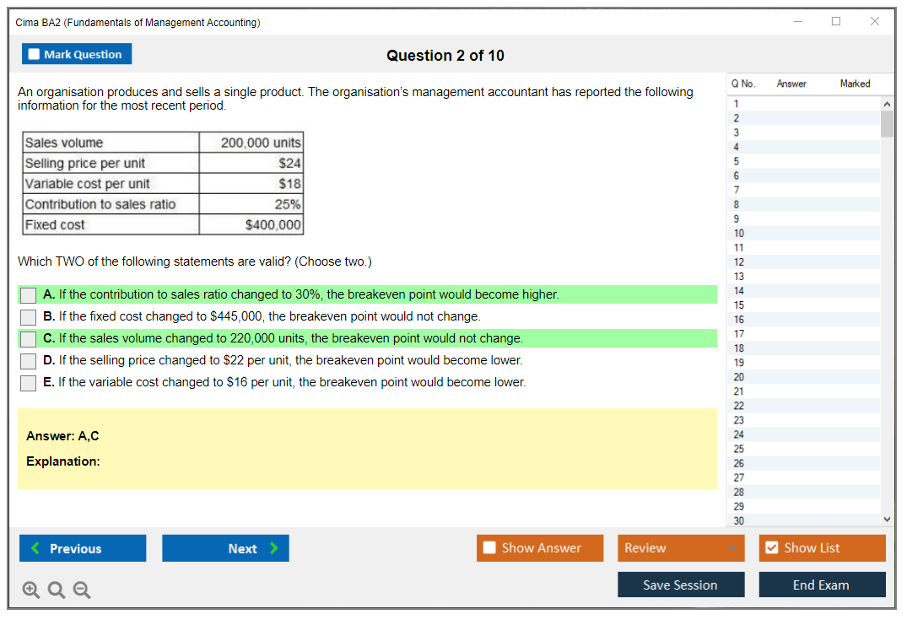907x620 pixels.
Task: Click Save Session button
Action: tap(680, 585)
